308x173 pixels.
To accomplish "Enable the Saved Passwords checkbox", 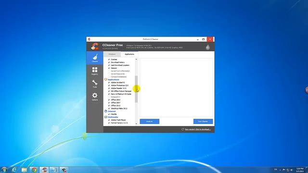I will tap(109, 74).
